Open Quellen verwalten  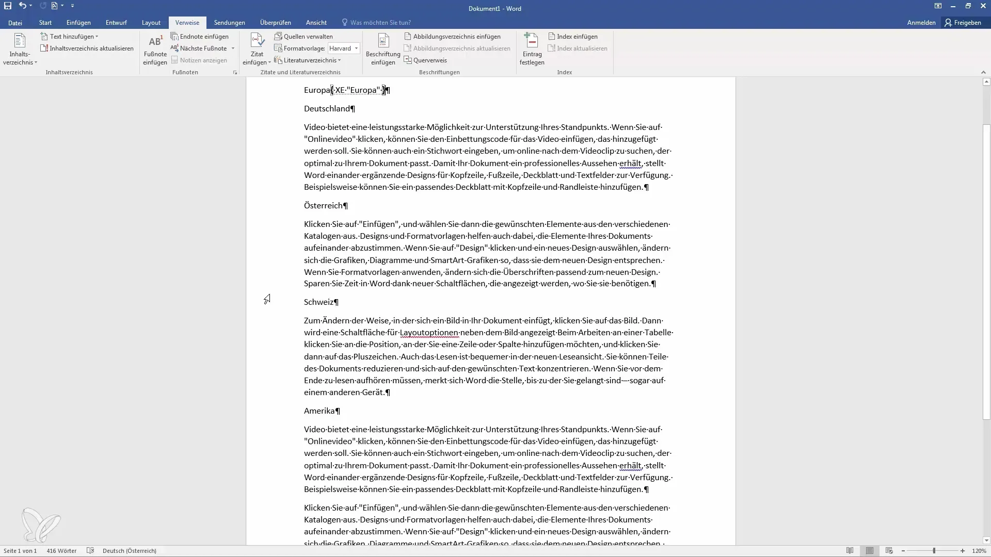point(303,37)
